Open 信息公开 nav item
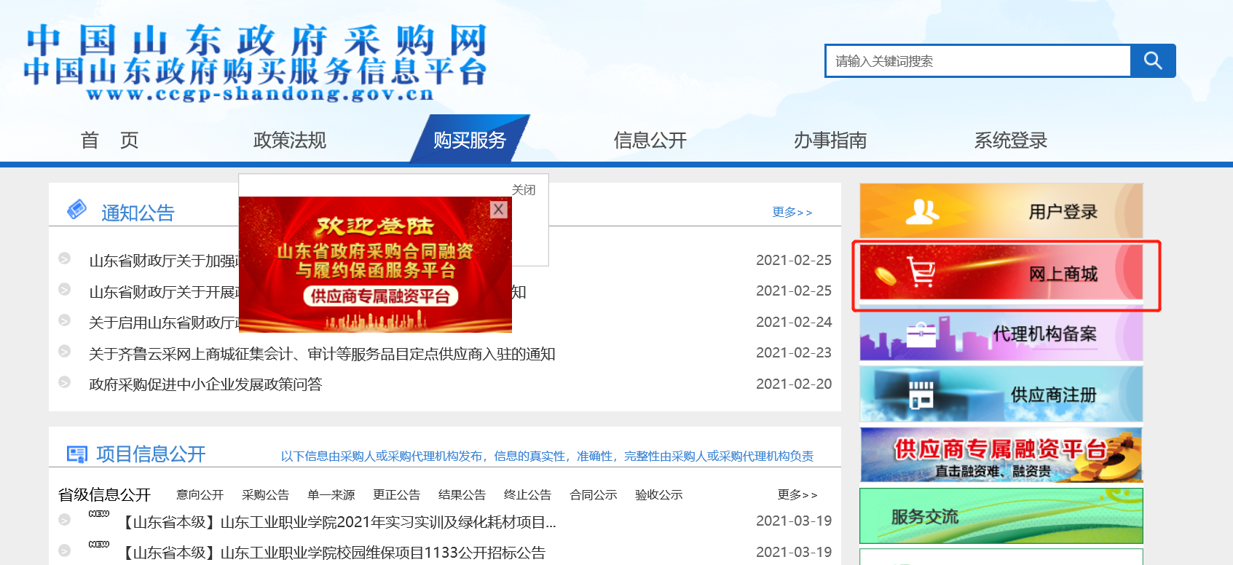The width and height of the screenshot is (1233, 565). (x=650, y=140)
